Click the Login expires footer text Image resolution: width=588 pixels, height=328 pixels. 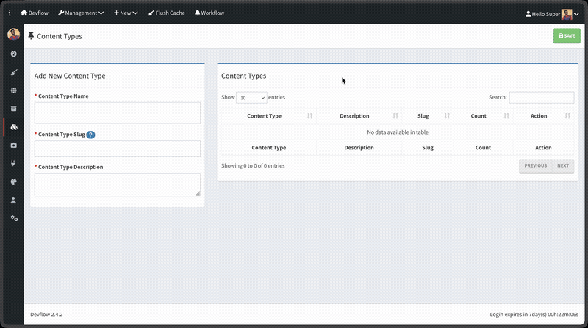pos(534,315)
